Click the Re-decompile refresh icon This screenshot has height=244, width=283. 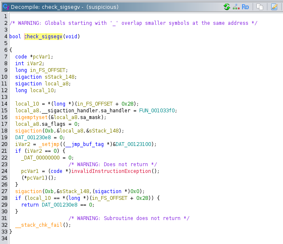click(226, 7)
